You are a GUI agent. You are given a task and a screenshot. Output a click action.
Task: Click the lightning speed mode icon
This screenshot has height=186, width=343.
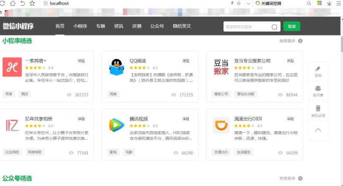point(232,3)
